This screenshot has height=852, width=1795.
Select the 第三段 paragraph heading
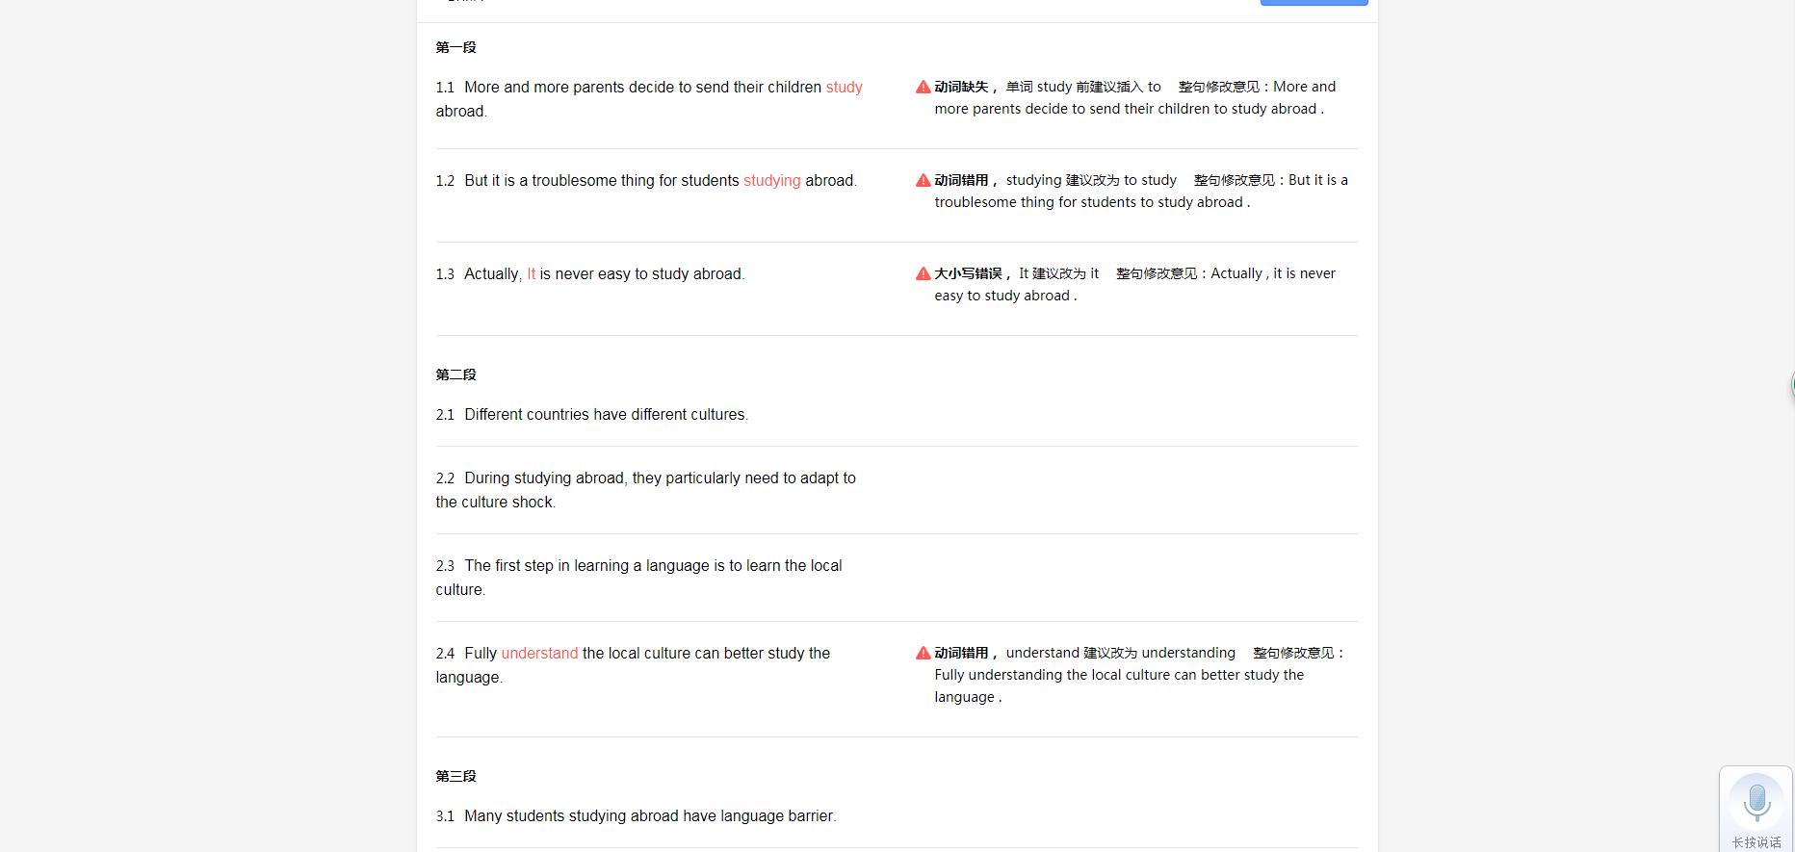pos(455,776)
